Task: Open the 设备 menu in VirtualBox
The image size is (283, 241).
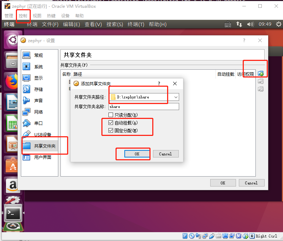Action: pos(65,16)
